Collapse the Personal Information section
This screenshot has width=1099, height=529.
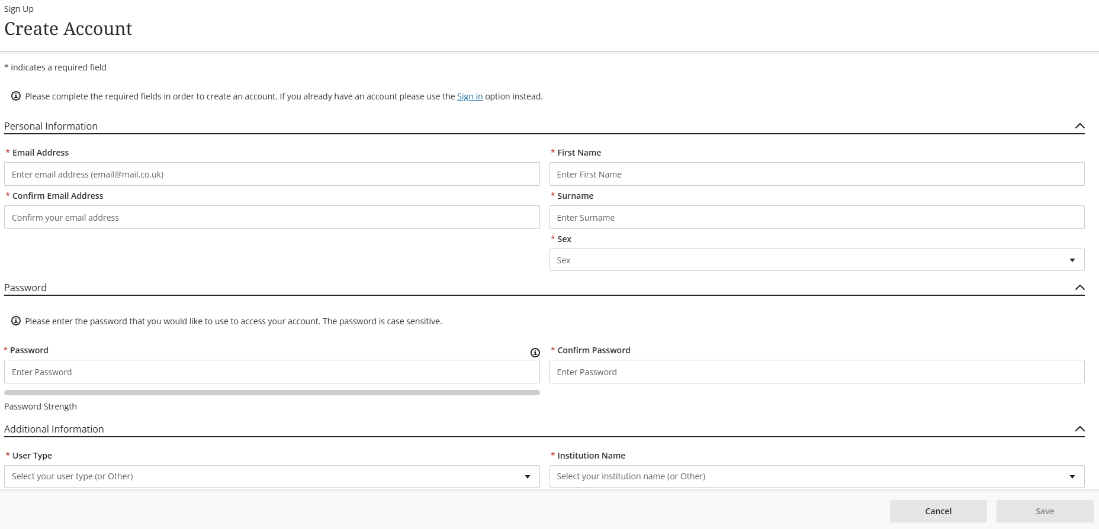(1079, 126)
